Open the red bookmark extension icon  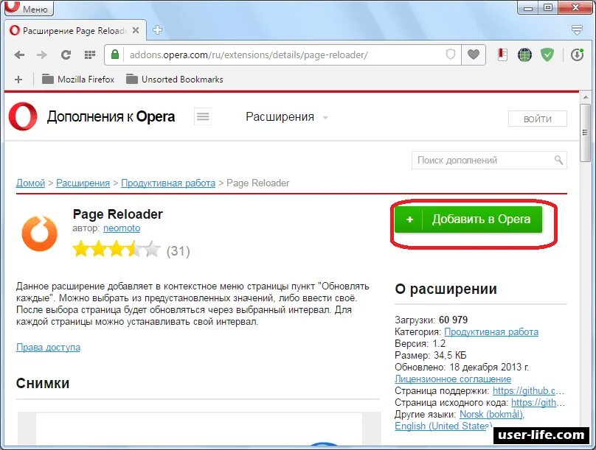click(x=502, y=55)
